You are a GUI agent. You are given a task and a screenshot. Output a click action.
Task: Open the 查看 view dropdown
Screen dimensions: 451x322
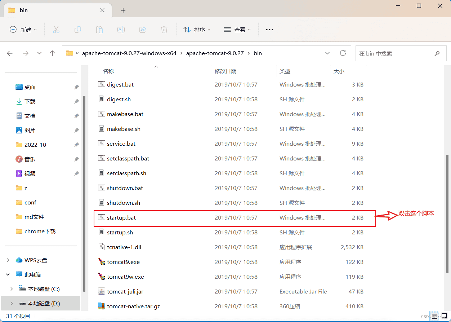coord(237,30)
